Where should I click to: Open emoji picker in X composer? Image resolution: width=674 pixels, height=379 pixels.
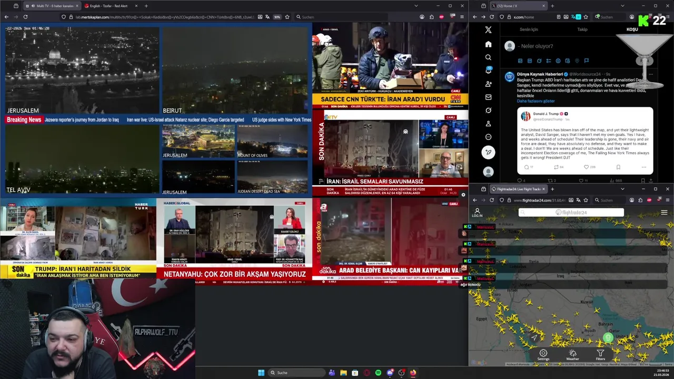click(x=558, y=61)
